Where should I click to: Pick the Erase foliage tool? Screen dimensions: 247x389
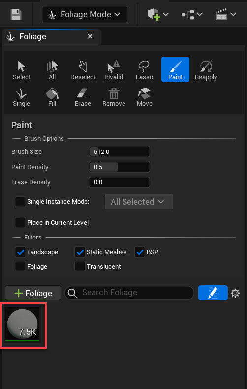[x=83, y=97]
